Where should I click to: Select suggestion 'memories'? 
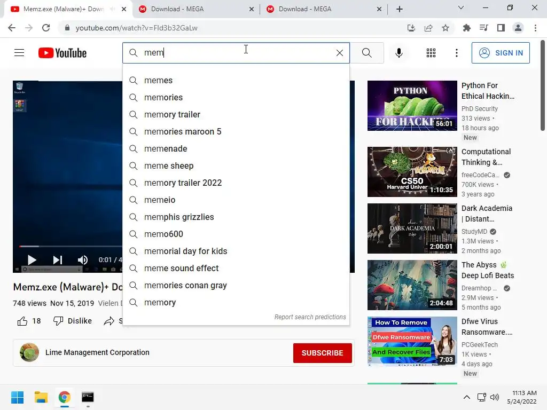pyautogui.click(x=236, y=97)
